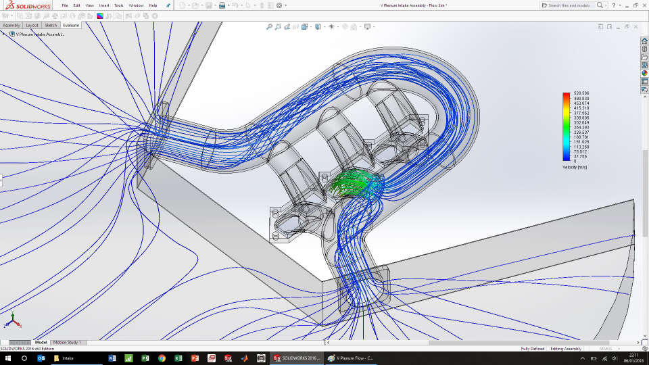Switch to the Evaluate tab
Viewport: 649px width, 365px height.
71,25
